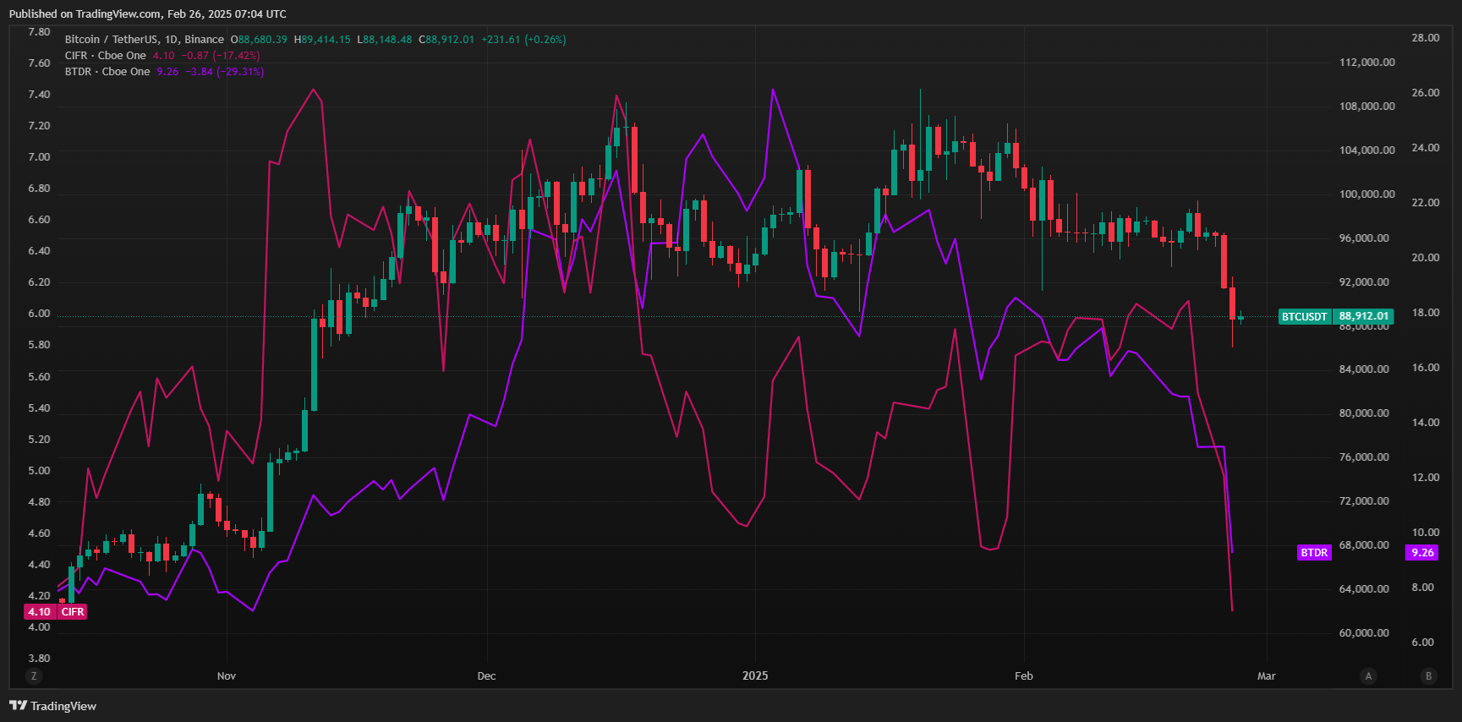
Task: Click the Nov label on time axis
Action: pyautogui.click(x=227, y=676)
